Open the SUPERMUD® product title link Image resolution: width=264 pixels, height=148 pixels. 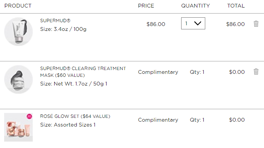(55, 21)
